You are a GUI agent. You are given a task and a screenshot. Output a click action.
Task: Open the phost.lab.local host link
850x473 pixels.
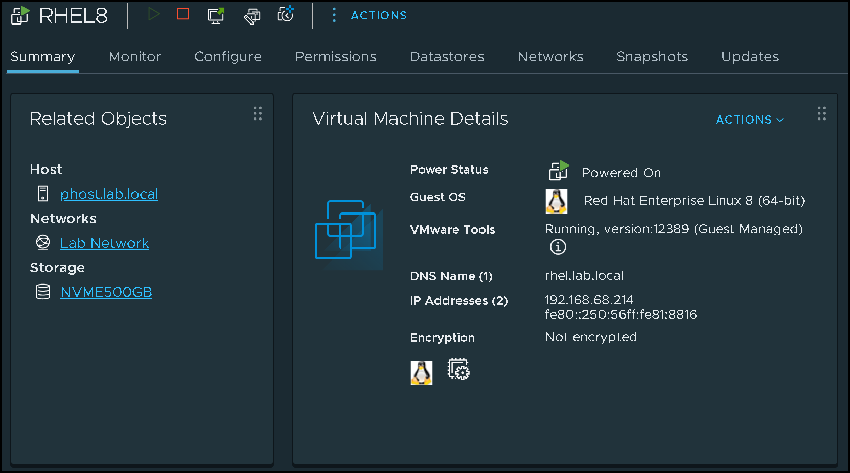coord(109,194)
